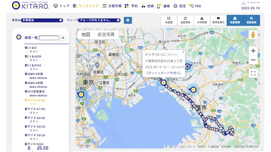Click the Google logo on map

84,145
